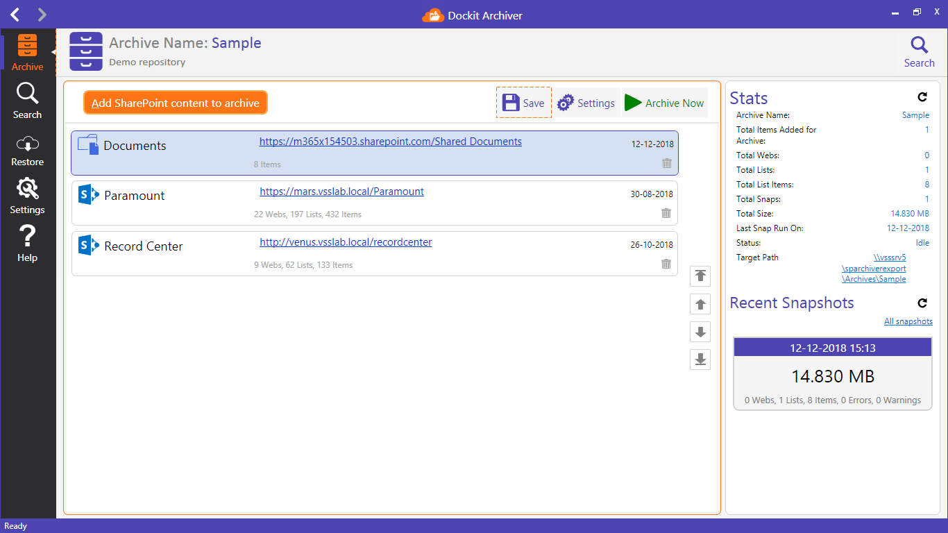Open the All snapshots link
This screenshot has width=948, height=533.
(x=908, y=321)
